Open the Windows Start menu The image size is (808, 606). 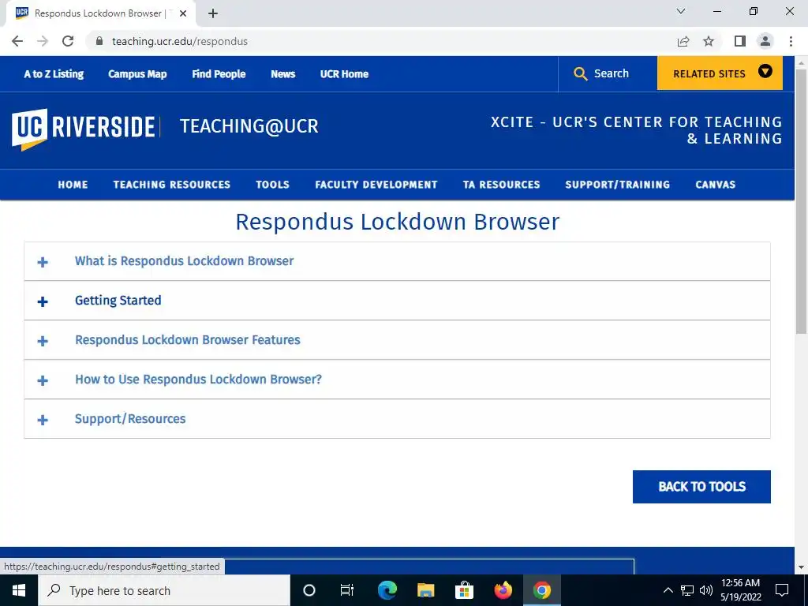tap(19, 590)
